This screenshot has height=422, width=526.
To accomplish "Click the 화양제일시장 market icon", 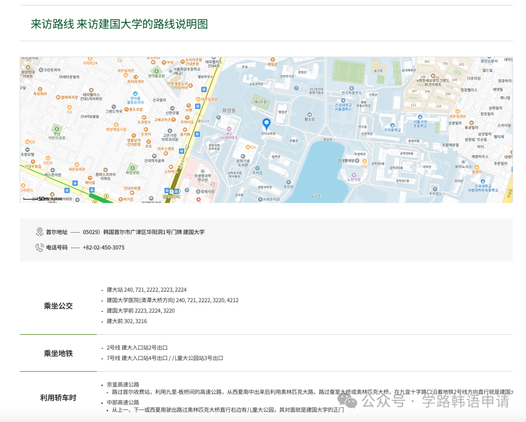I will (x=116, y=125).
